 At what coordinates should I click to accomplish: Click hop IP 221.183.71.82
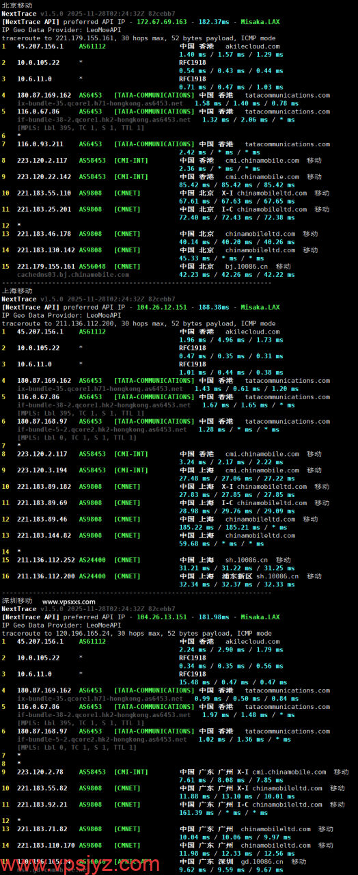[42, 829]
